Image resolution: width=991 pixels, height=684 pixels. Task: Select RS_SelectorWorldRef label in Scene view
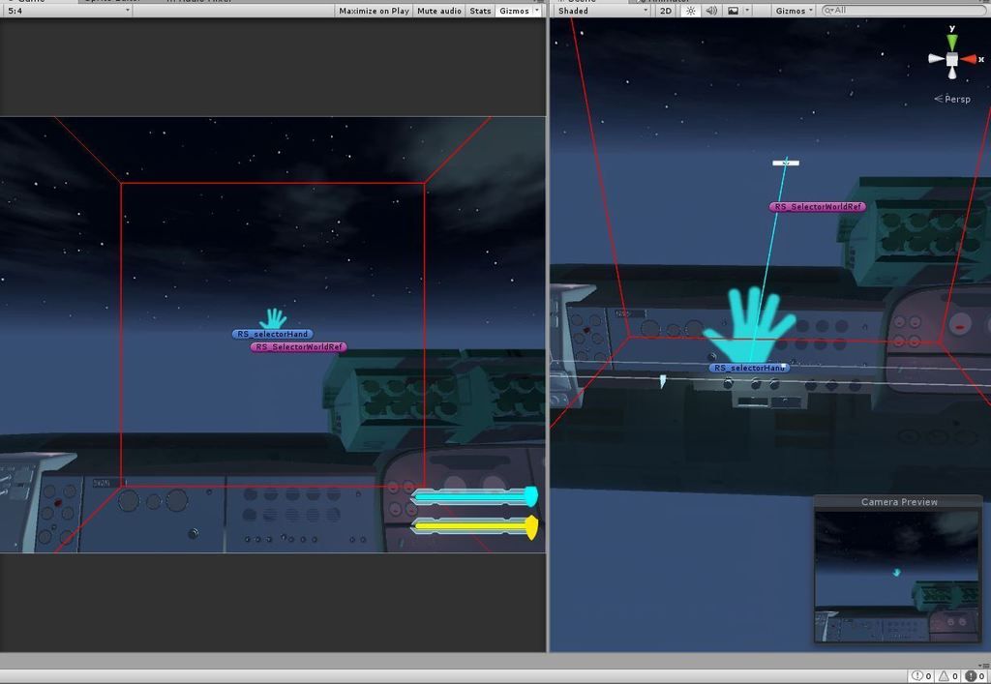(817, 206)
